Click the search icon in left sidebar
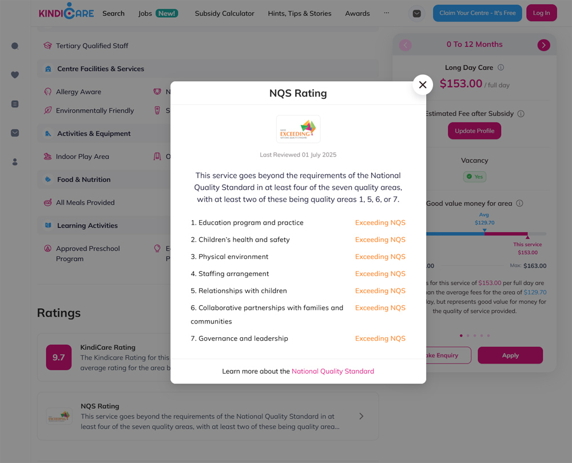Image resolution: width=572 pixels, height=463 pixels. [15, 46]
